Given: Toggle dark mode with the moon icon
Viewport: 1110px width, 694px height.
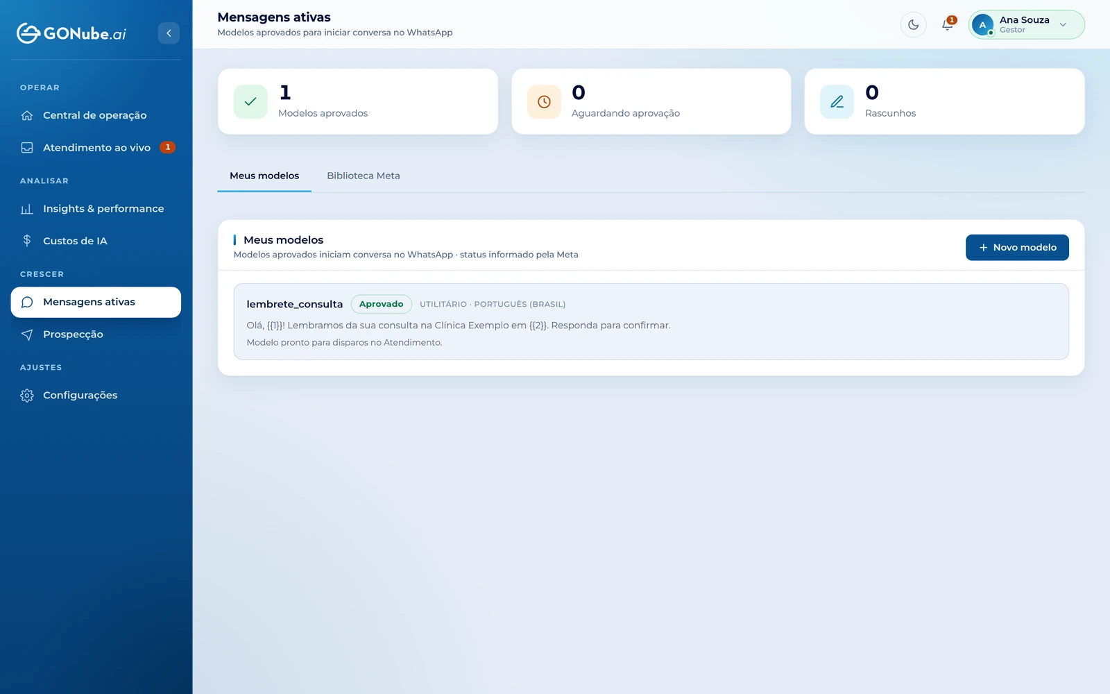Looking at the screenshot, I should click(x=913, y=25).
